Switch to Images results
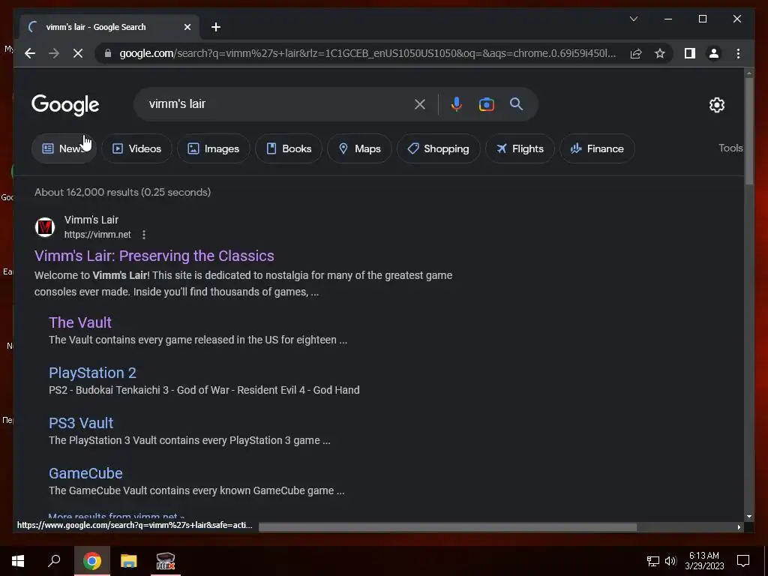Viewport: 768px width, 576px height. (214, 148)
